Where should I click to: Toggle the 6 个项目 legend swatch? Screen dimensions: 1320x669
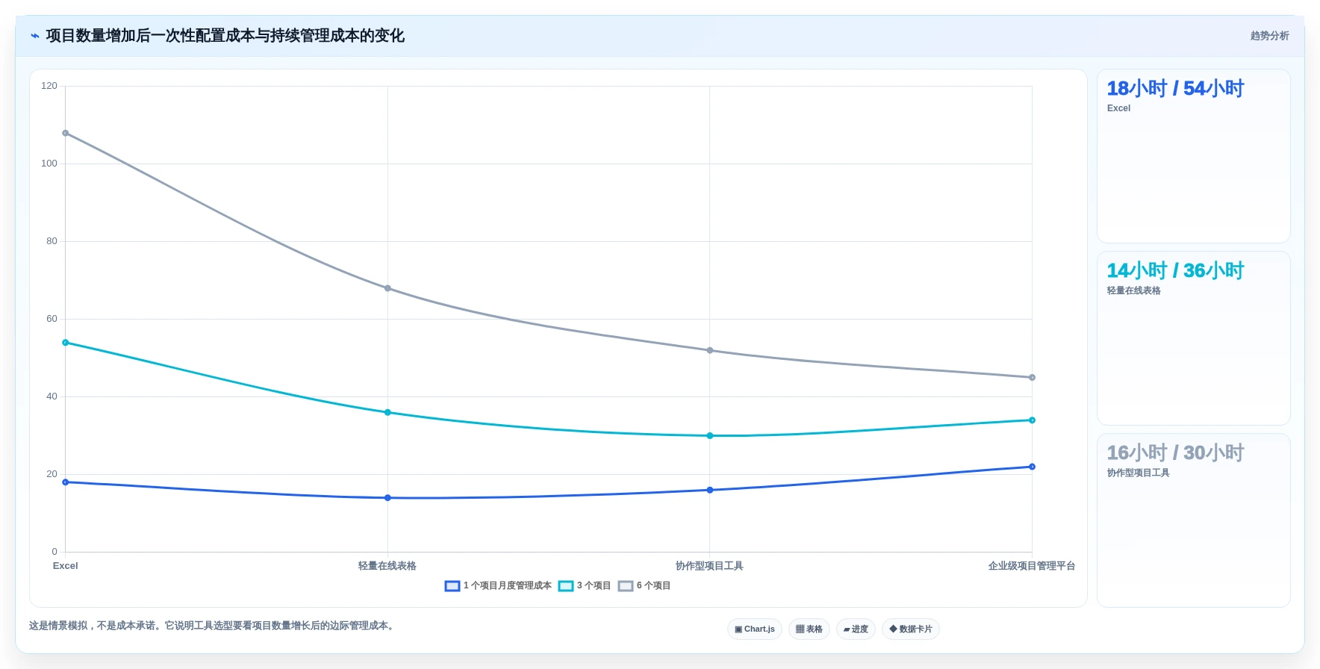(626, 586)
